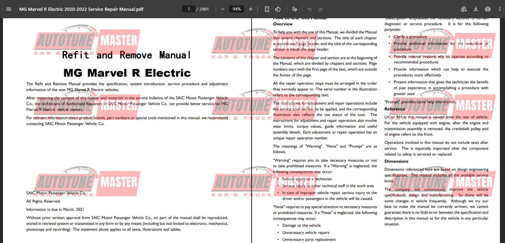Click 'Unnecessary parts replacement' bullet
Screen dimensions: 505x243
point(309,240)
